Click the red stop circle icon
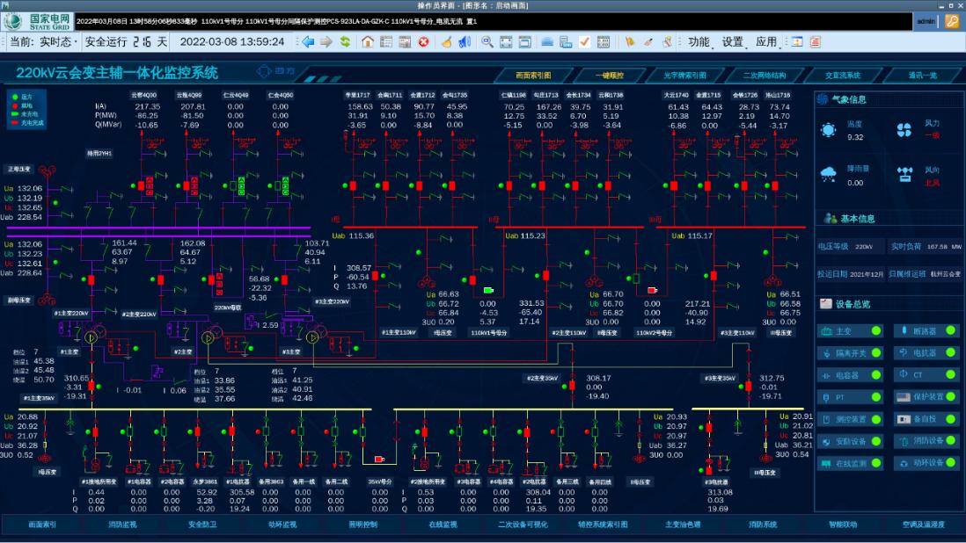 coord(423,41)
